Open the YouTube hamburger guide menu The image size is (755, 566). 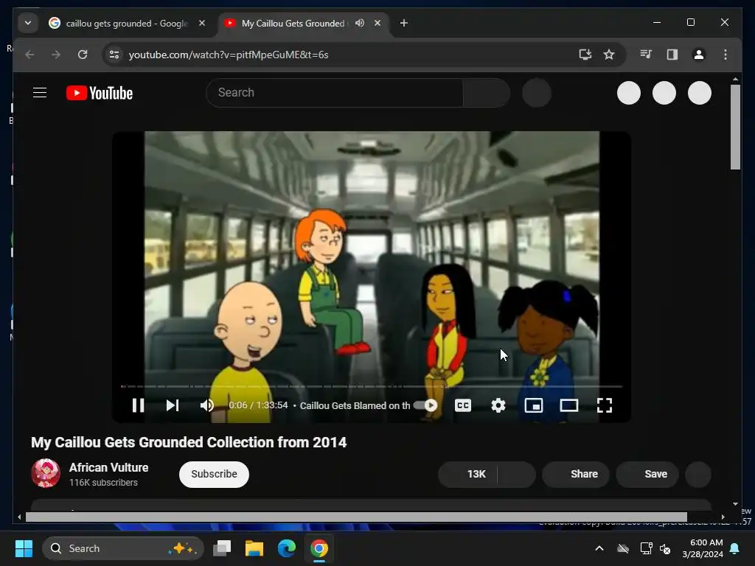[40, 92]
